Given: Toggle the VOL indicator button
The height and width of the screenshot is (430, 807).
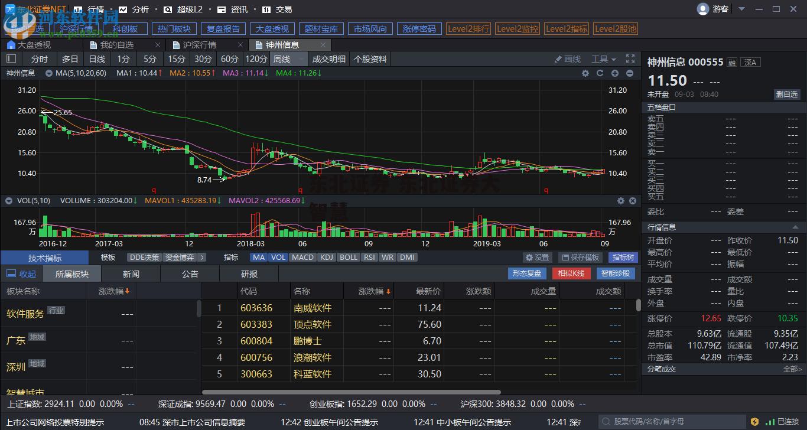Looking at the screenshot, I should pyautogui.click(x=278, y=258).
